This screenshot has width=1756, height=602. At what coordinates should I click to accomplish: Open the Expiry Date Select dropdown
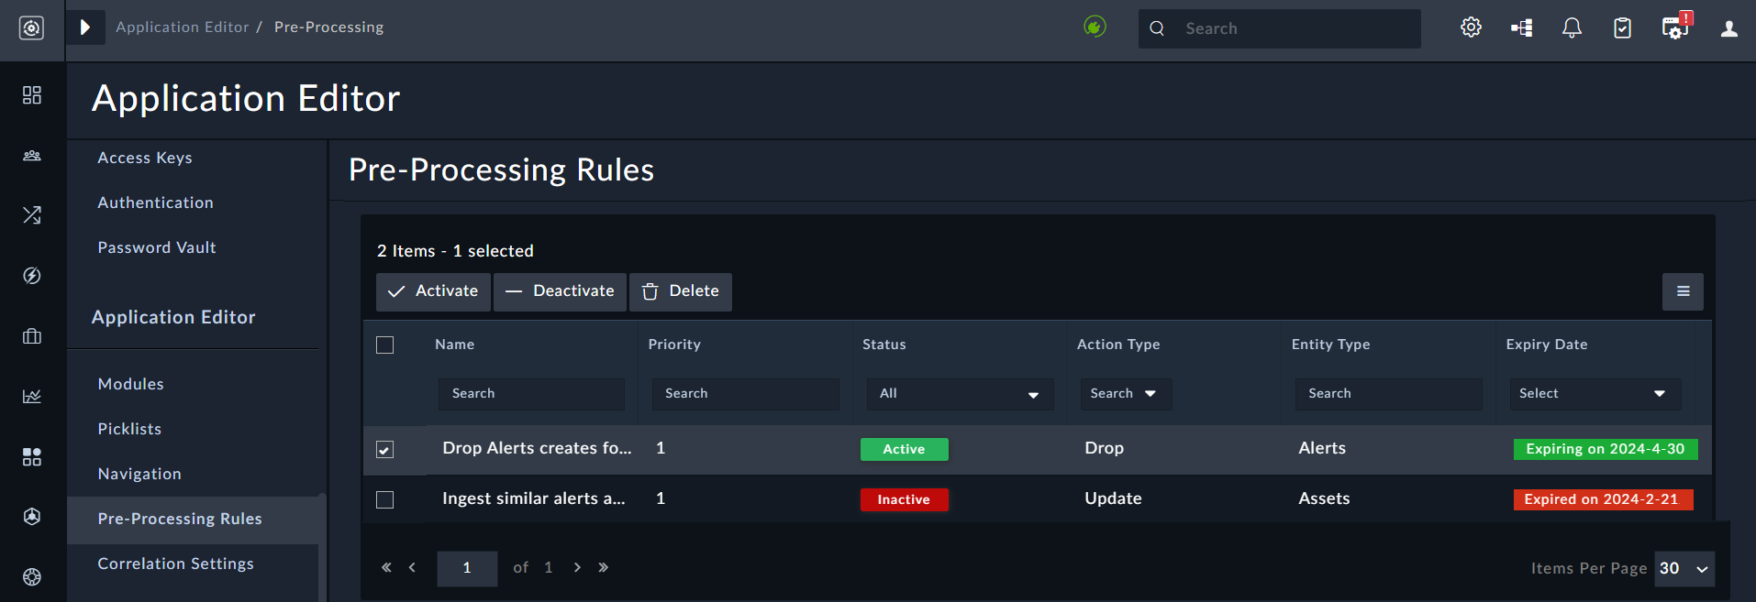(1595, 394)
